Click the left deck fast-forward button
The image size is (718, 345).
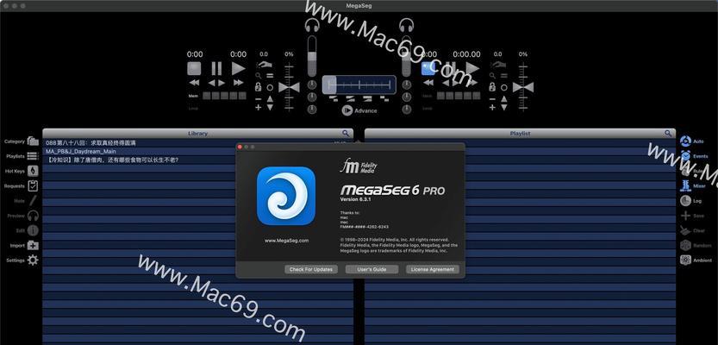tap(238, 83)
